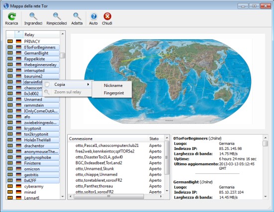This screenshot has width=274, height=212.
Task: Close the map with the Chiudi icon
Action: tap(107, 16)
